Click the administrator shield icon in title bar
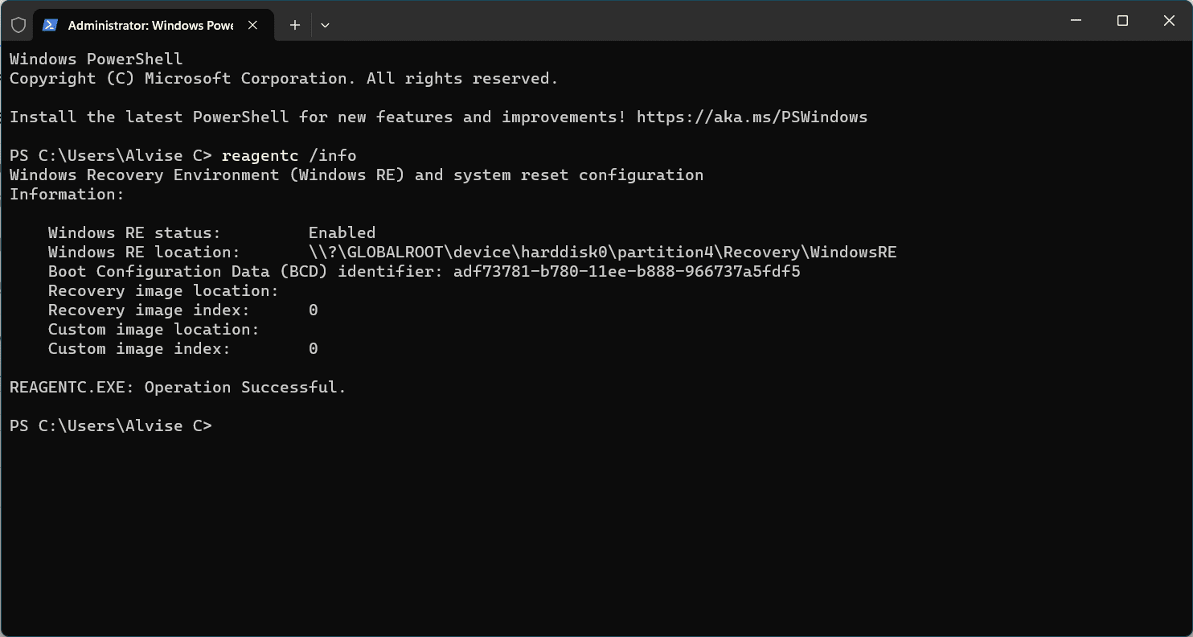 click(x=18, y=25)
